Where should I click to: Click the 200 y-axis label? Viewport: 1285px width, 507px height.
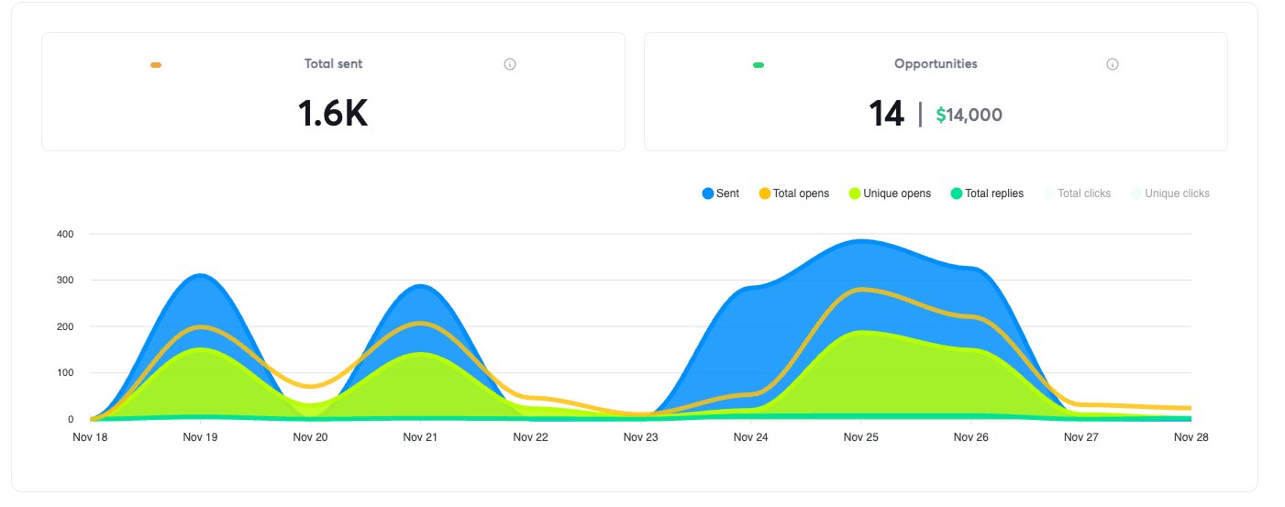pyautogui.click(x=64, y=326)
